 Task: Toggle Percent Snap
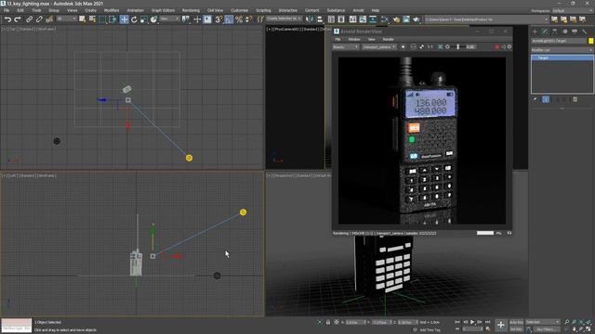239,19
